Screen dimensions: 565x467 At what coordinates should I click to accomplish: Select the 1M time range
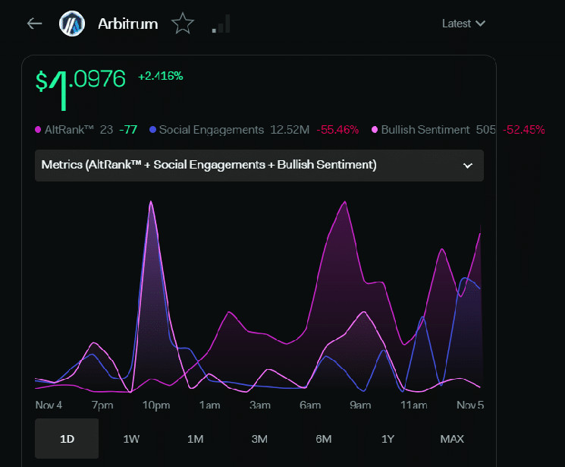(195, 438)
